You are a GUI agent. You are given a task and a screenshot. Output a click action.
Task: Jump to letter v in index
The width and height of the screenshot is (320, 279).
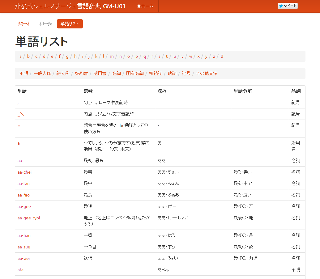tap(182, 57)
